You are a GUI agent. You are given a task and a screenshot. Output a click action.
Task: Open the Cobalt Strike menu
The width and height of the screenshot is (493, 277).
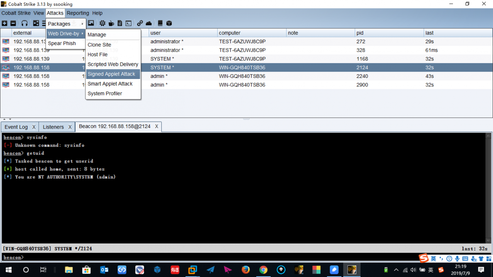16,13
